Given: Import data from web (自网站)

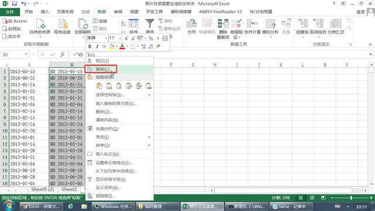Looking at the screenshot, I should click(x=12, y=29).
